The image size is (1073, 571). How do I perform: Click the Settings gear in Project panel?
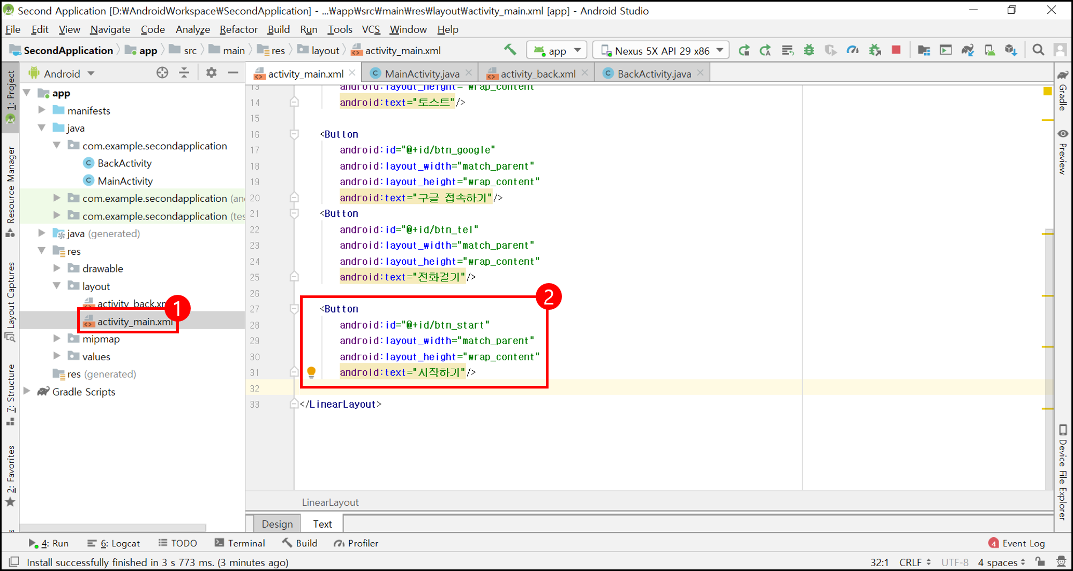[211, 72]
